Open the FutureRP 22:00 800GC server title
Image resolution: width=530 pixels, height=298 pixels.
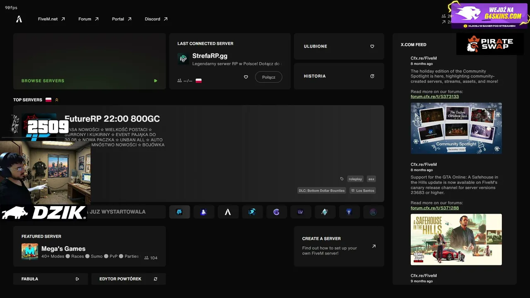(112, 119)
